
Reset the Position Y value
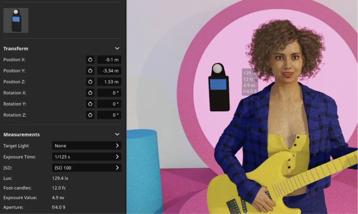pos(90,71)
